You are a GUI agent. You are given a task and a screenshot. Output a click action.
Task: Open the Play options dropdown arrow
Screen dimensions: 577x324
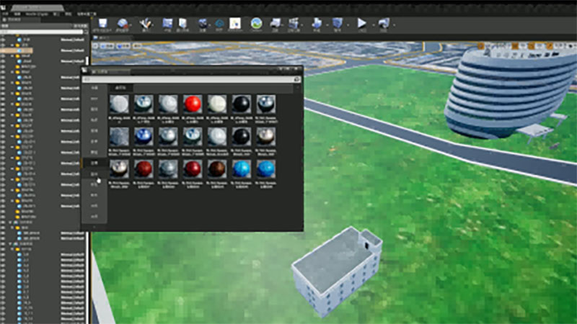click(x=371, y=25)
